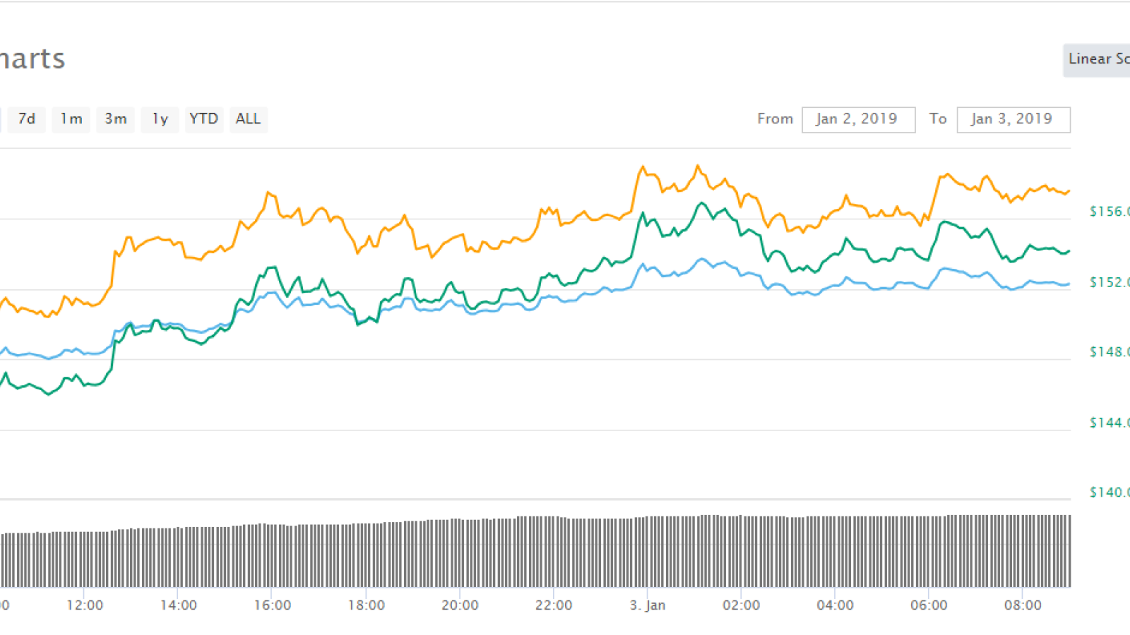The height and width of the screenshot is (635, 1130).
Task: Click the $156 price axis label
Action: pos(1110,212)
